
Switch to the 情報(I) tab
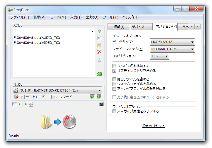tap(119, 27)
